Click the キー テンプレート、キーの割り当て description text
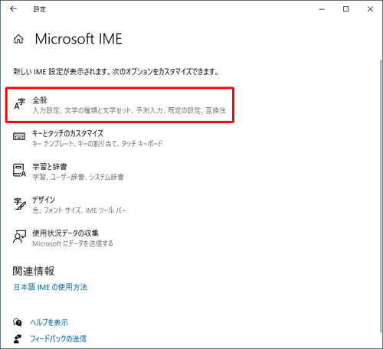 point(97,144)
